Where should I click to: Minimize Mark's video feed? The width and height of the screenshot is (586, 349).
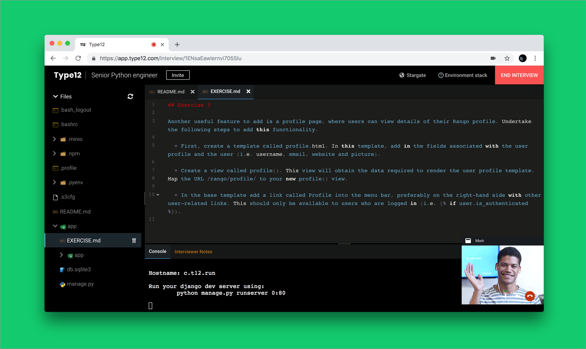click(468, 240)
